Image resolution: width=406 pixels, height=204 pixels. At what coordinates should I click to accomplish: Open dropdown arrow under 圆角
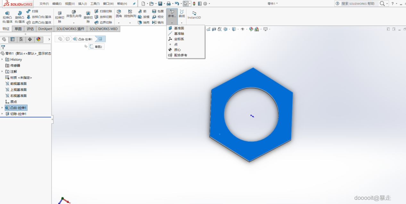click(119, 23)
